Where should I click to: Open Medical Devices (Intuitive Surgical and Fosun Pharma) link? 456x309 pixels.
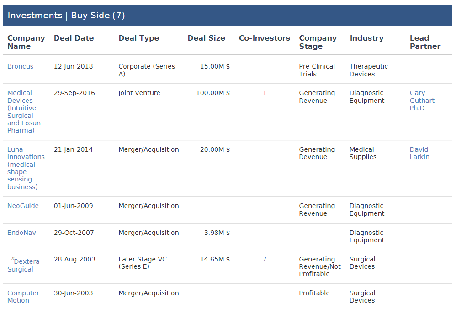(24, 112)
